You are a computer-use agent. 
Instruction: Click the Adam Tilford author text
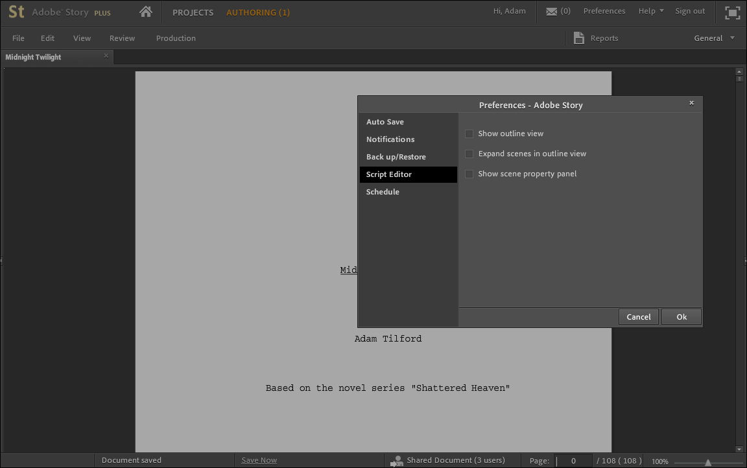[388, 338]
